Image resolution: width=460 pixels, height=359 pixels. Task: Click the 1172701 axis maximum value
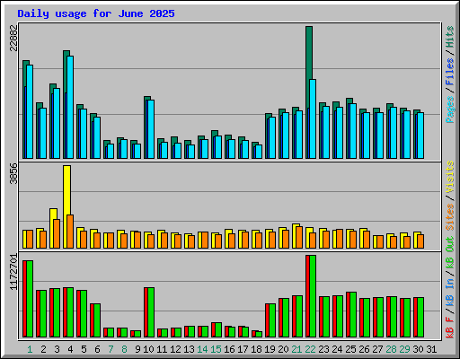[13, 272]
